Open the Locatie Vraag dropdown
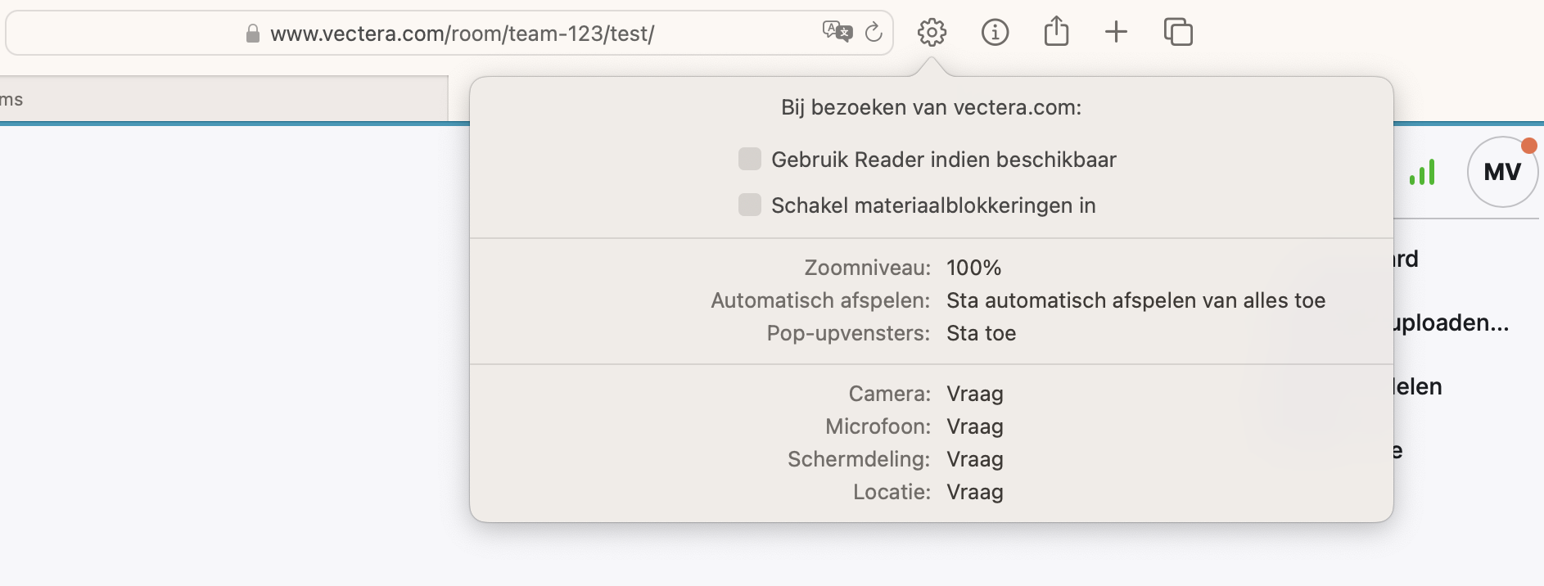Image resolution: width=1544 pixels, height=586 pixels. 974,492
